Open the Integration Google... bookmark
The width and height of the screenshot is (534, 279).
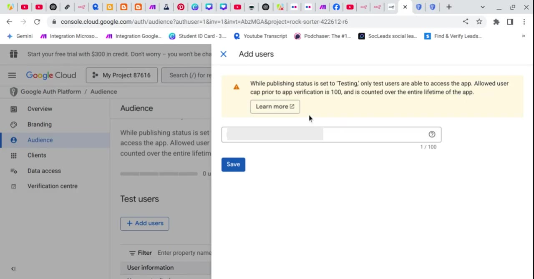133,36
